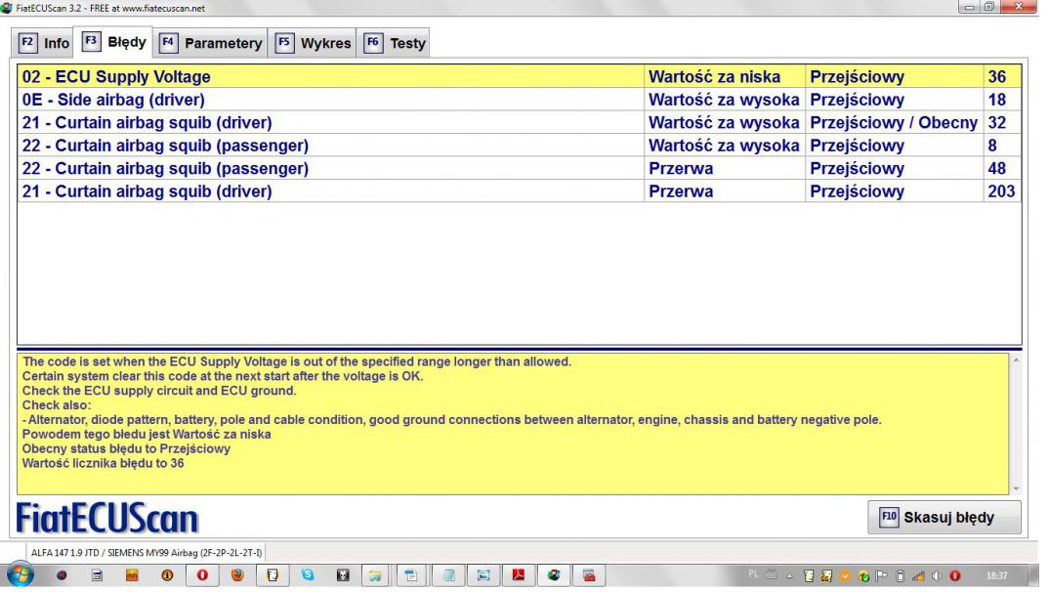Open the F2 Info tab
This screenshot has height=592, width=1049.
pyautogui.click(x=44, y=43)
